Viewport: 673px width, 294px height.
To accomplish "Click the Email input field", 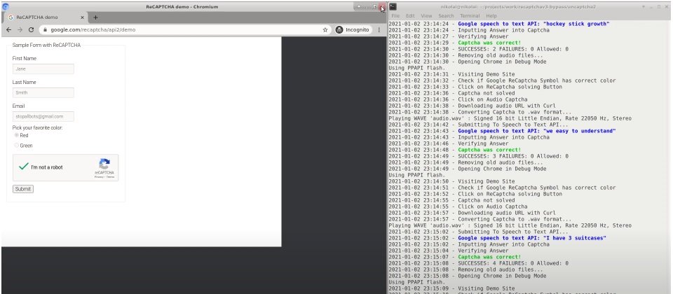I will pyautogui.click(x=43, y=117).
